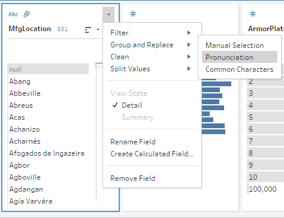This screenshot has width=284, height=218.
Task: Click the Abc data type icon on MfgLocation
Action: click(x=13, y=14)
